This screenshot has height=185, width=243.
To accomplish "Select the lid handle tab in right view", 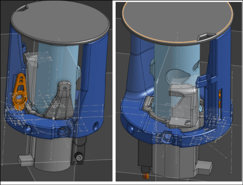I will pos(206,37).
